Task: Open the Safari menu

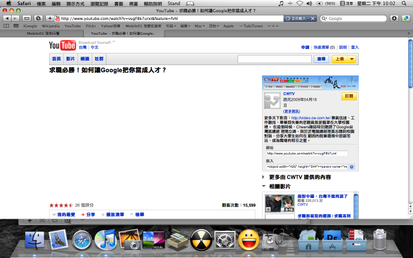Action: point(24,3)
